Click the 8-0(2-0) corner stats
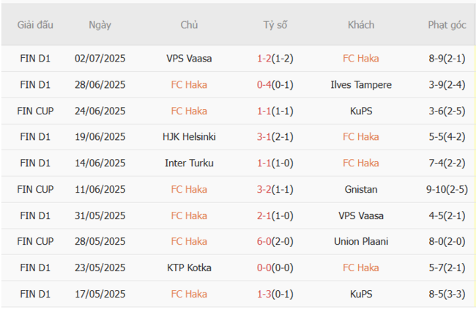 tap(447, 242)
